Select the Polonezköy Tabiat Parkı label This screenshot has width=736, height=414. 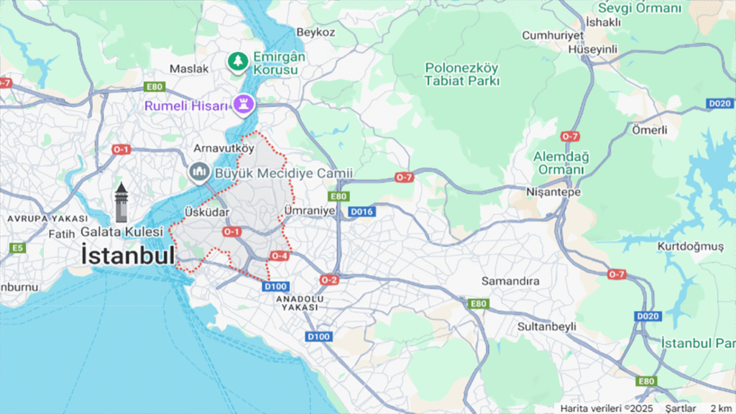click(x=462, y=74)
